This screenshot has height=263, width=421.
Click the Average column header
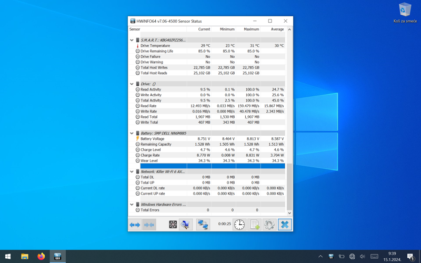tap(273, 29)
